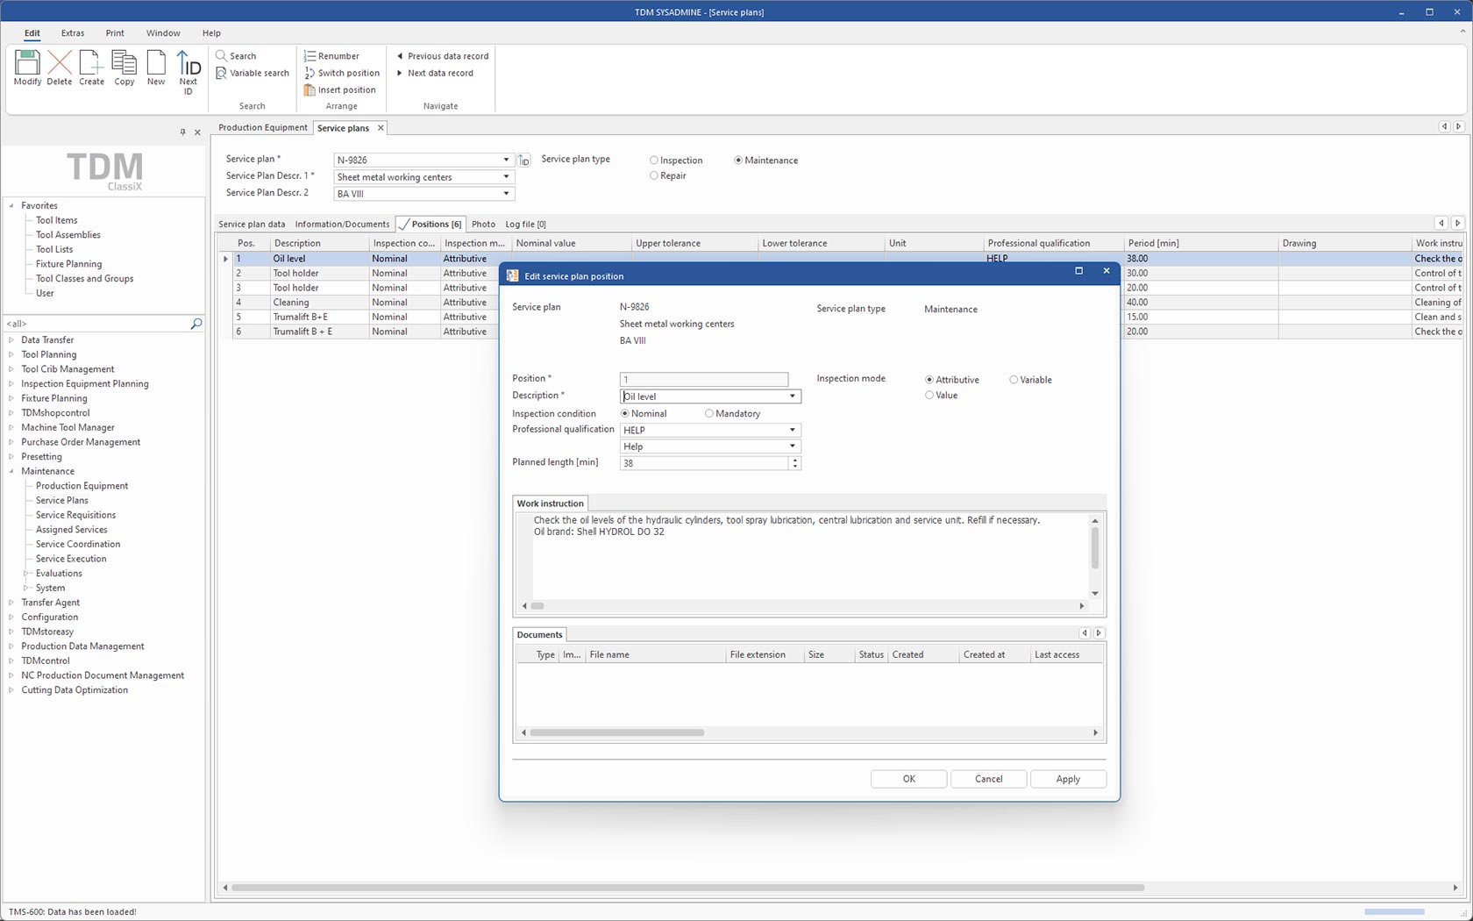
Task: Click the Search magnifier icon in ribbon
Action: click(221, 56)
